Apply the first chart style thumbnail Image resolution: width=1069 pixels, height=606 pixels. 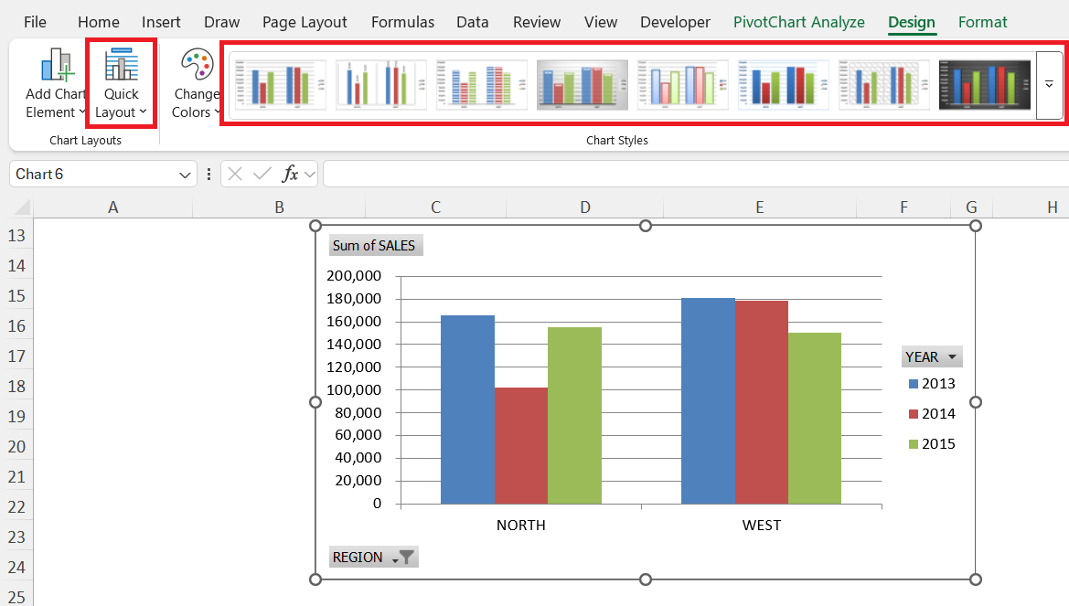pos(280,85)
